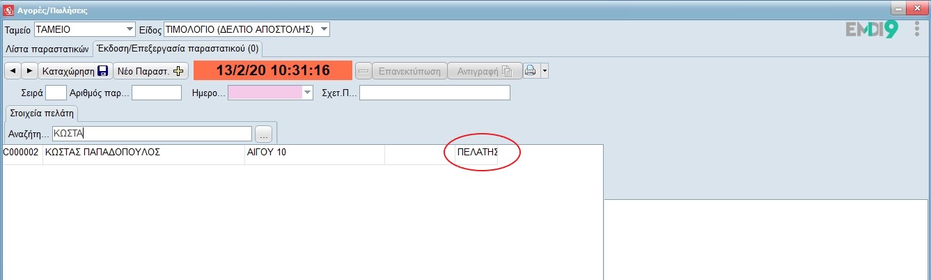This screenshot has width=931, height=280.
Task: Expand the printer options arrow
Action: [545, 70]
